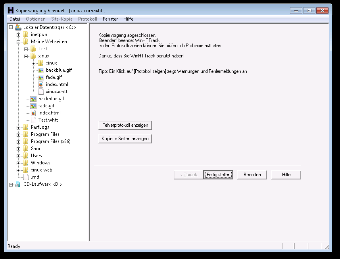Click the CD-Laufwerk D: drive icon

pos(18,184)
